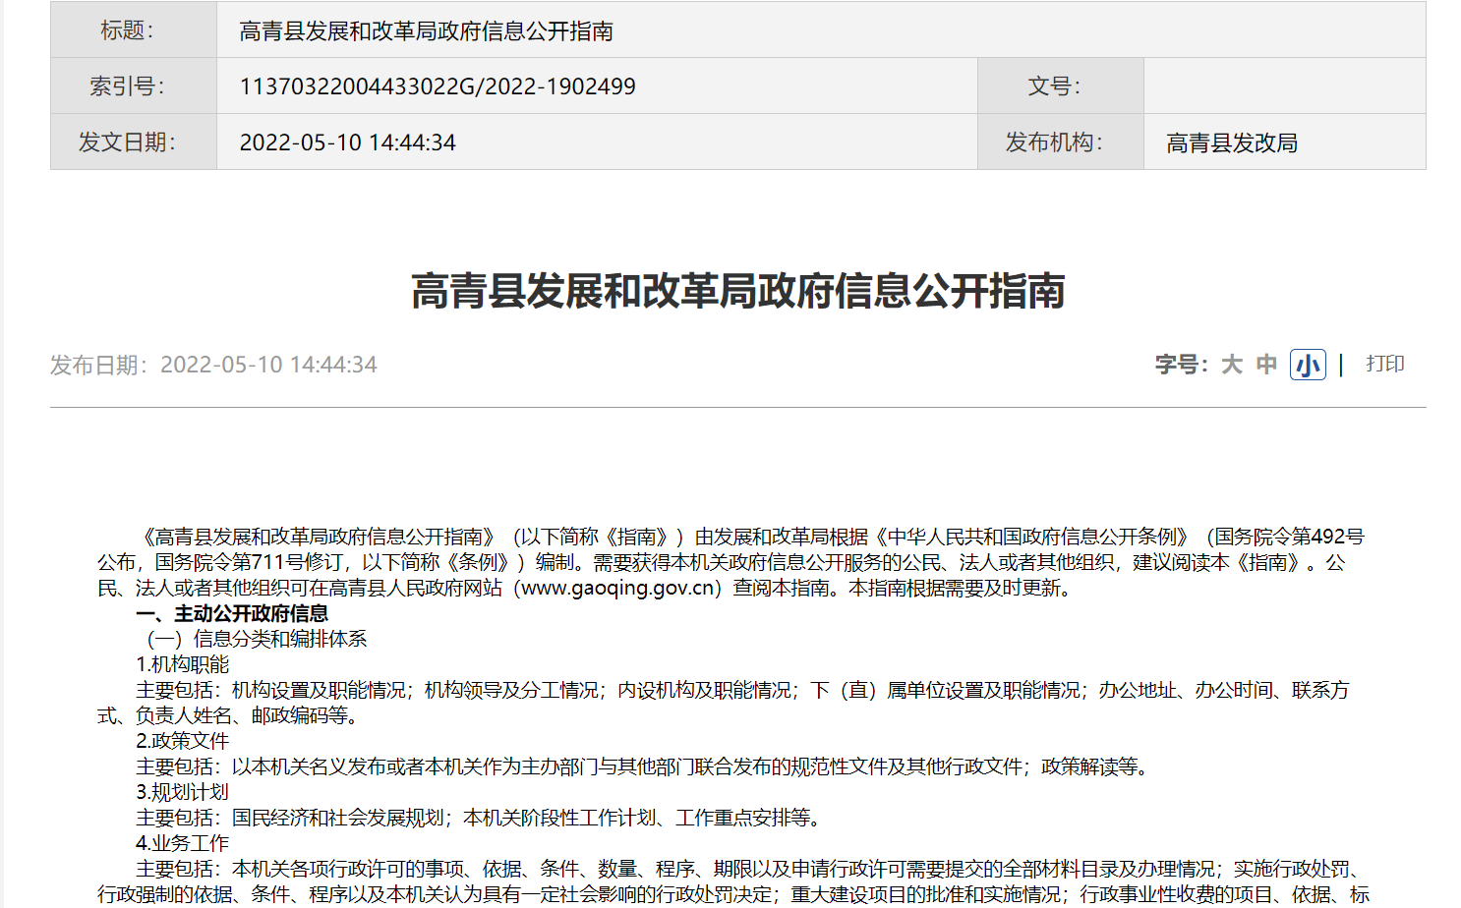This screenshot has width=1461, height=908.
Task: Click the subsection 1.机构职能
Action: (182, 665)
